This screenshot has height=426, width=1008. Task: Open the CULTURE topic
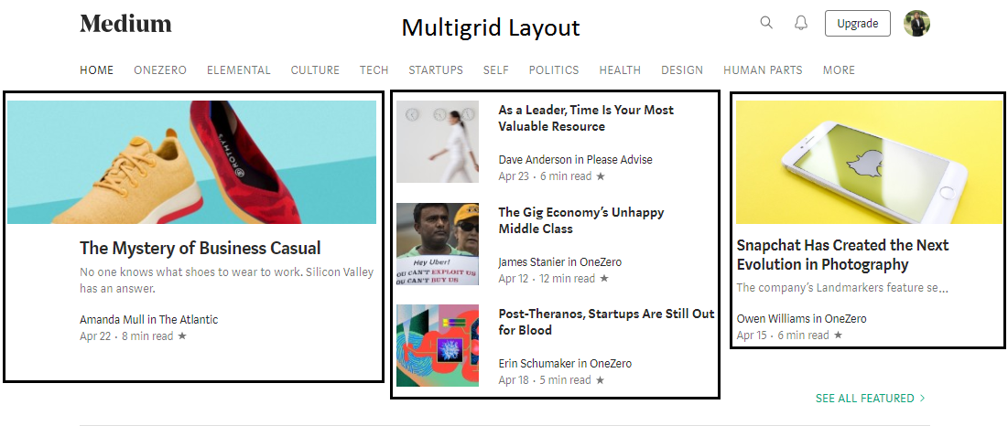[x=315, y=69]
